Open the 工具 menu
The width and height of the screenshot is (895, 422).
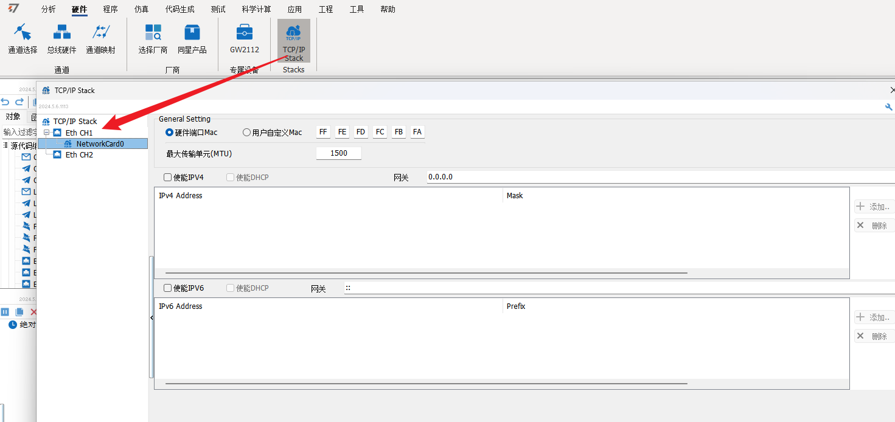coord(357,9)
